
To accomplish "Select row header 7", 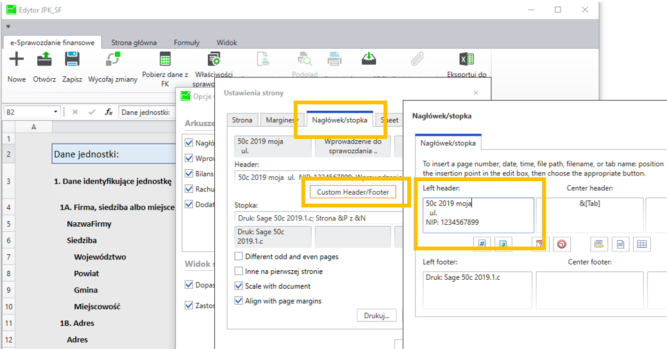I will [x=8, y=257].
